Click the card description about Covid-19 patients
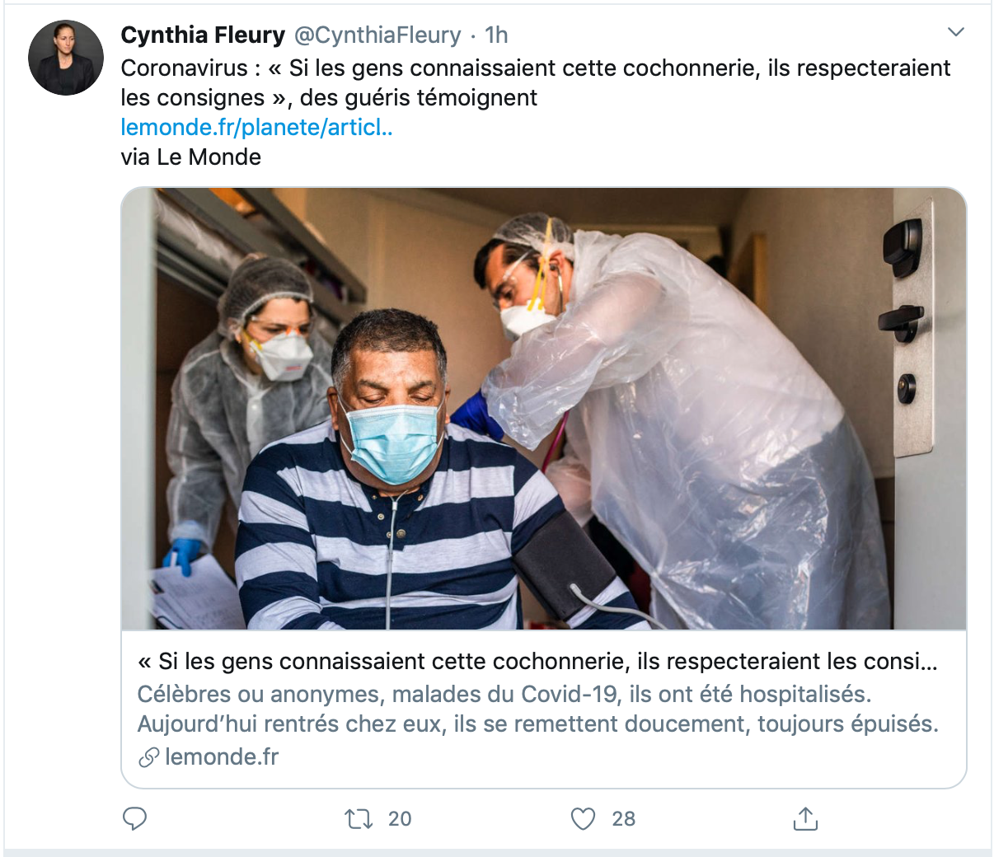The width and height of the screenshot is (994, 857). 504,694
